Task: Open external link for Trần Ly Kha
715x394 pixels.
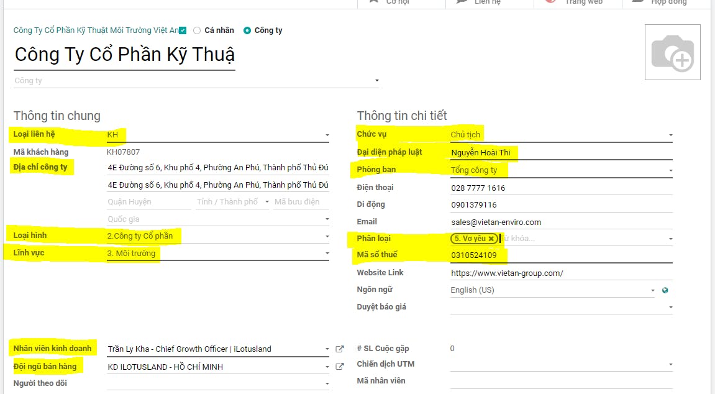Action: [340, 349]
